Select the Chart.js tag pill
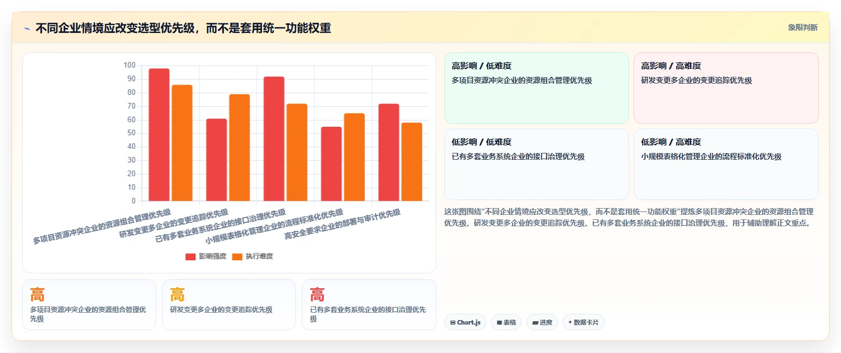The height and width of the screenshot is (353, 841). coord(465,322)
